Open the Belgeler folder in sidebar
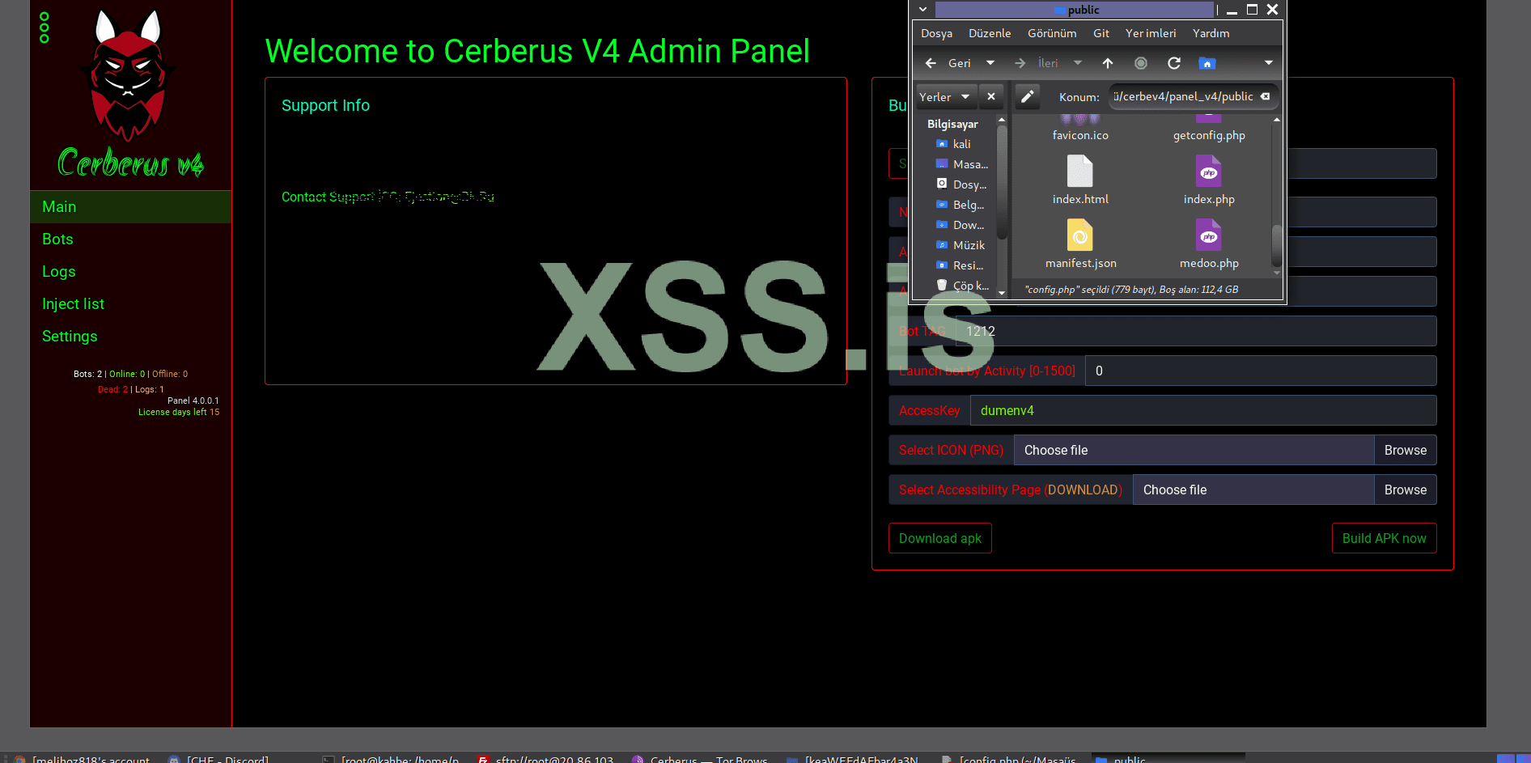Viewport: 1531px width, 763px height. 961,205
